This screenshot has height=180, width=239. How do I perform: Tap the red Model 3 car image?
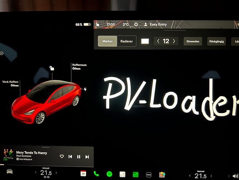(46, 102)
